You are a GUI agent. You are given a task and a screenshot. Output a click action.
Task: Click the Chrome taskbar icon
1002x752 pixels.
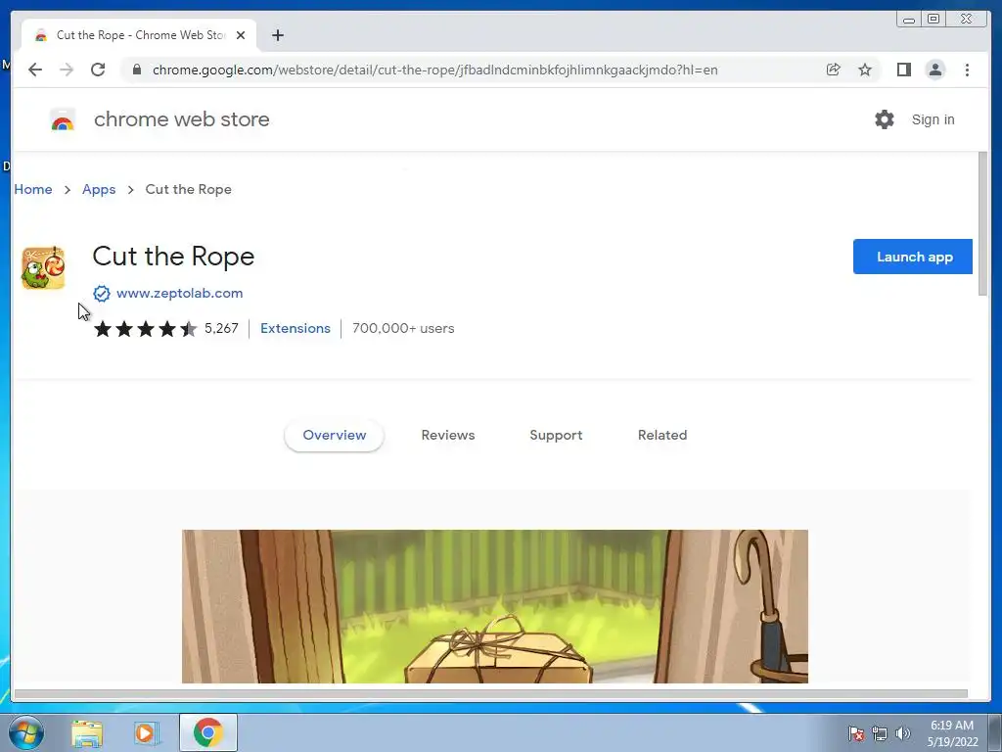(x=208, y=732)
